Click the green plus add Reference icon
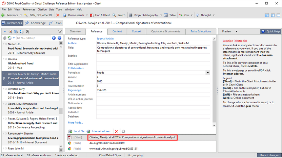The image size is (282, 158). 3,15
